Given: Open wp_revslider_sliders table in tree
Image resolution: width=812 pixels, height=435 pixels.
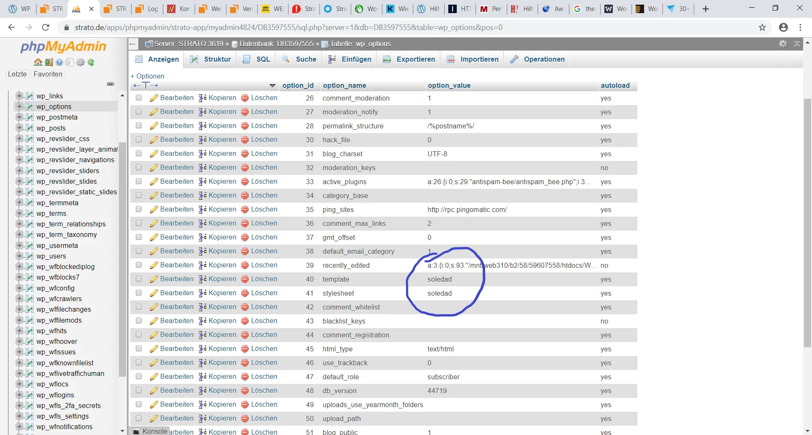Looking at the screenshot, I should click(68, 171).
